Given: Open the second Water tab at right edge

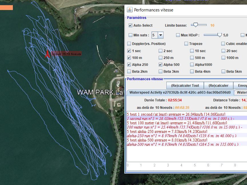Looking at the screenshot, I should click(241, 92).
